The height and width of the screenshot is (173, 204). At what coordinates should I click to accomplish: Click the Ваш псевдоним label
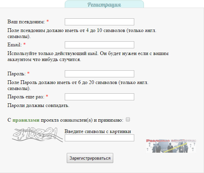pos(26,22)
